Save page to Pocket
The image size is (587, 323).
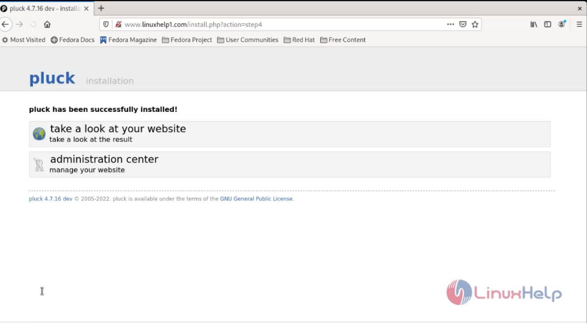coord(462,24)
